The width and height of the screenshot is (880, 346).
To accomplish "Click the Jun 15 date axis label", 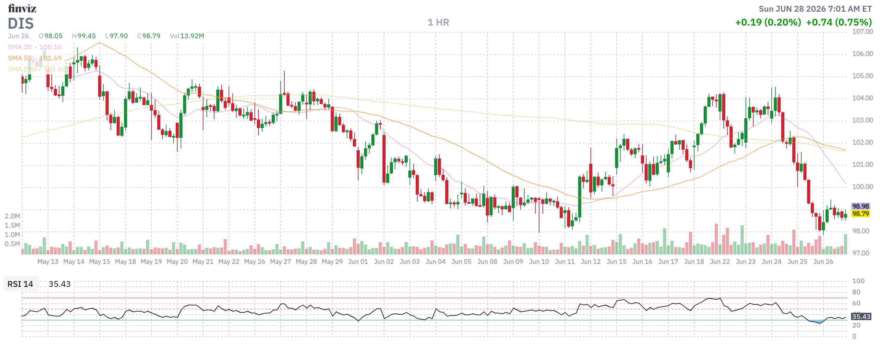I will (x=617, y=262).
